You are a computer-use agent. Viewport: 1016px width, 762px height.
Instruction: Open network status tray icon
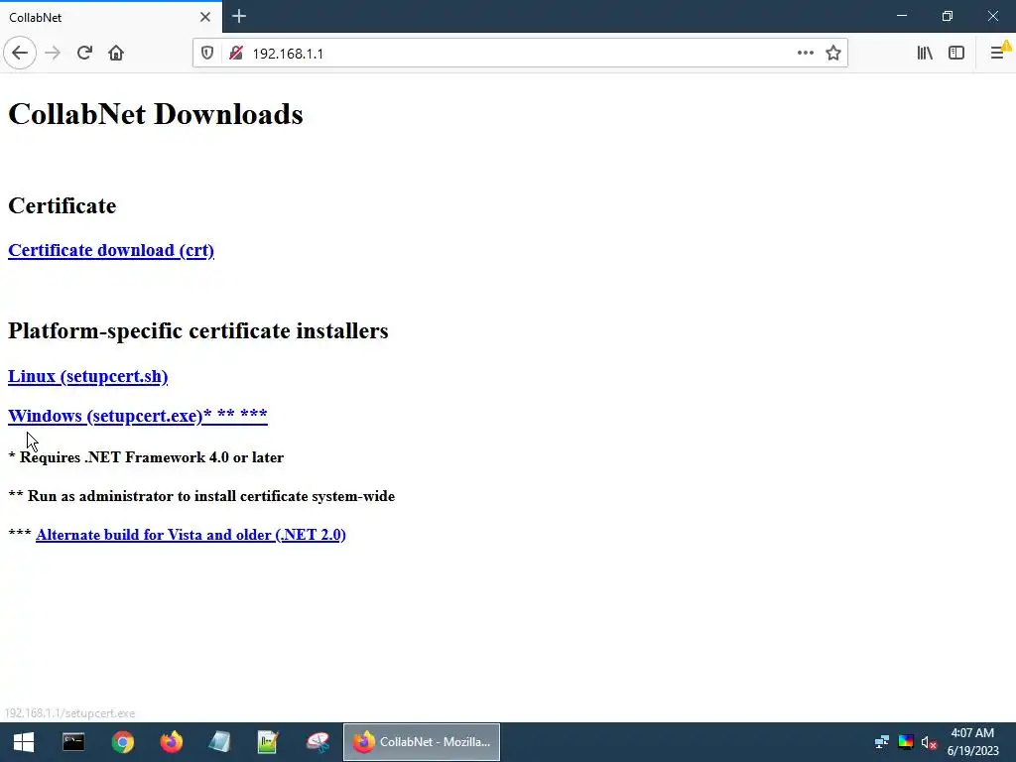click(x=882, y=742)
